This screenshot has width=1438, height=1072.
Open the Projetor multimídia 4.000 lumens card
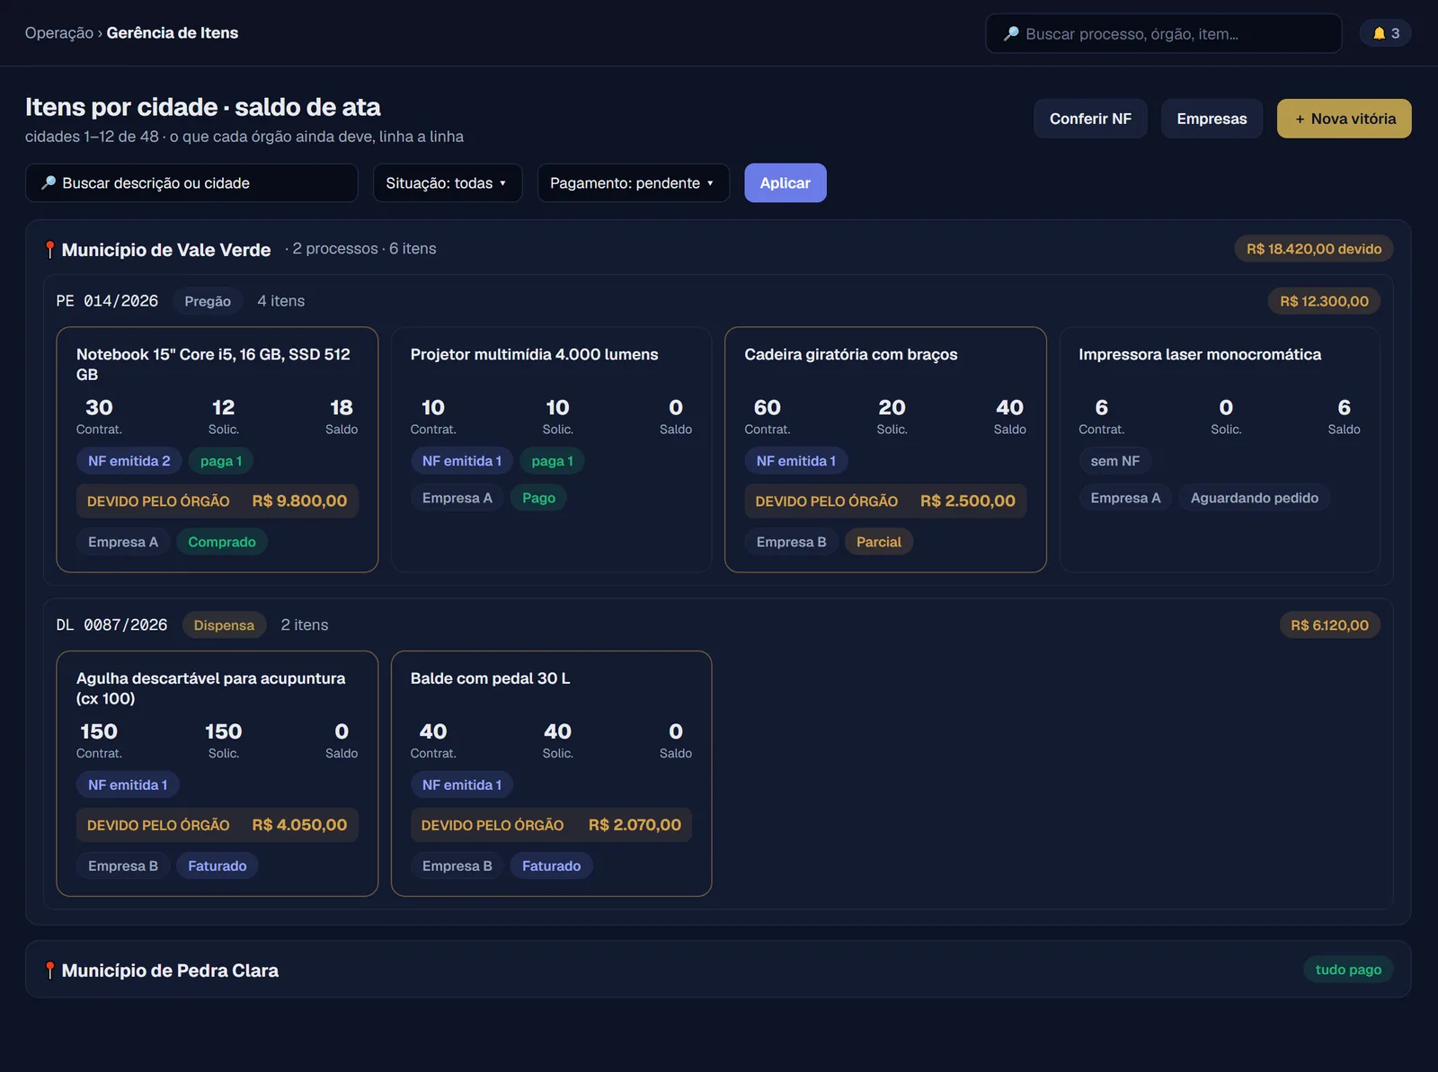tap(552, 449)
